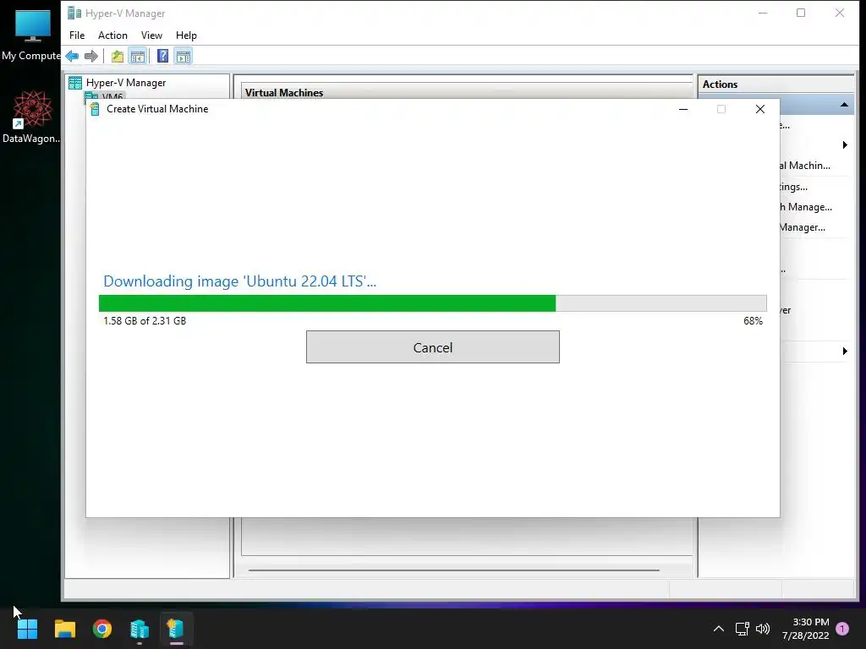Switch to the Hyper-V Manager taskbar icon
866x649 pixels.
(140, 629)
